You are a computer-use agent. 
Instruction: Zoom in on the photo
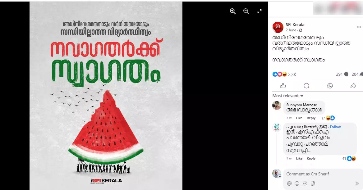pyautogui.click(x=233, y=11)
